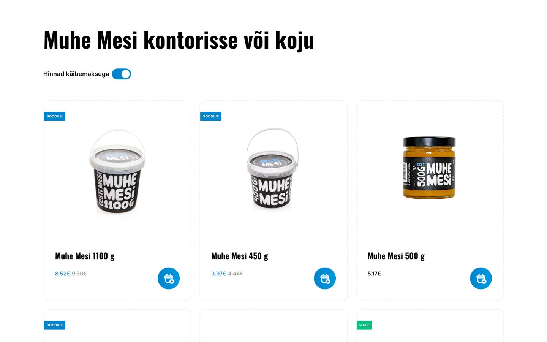
Task: Click the SOODUS! badge on 450 g product
Action: tap(211, 116)
